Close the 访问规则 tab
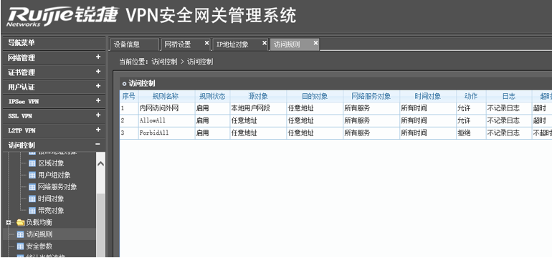This screenshot has height=258, width=552. tap(315, 43)
